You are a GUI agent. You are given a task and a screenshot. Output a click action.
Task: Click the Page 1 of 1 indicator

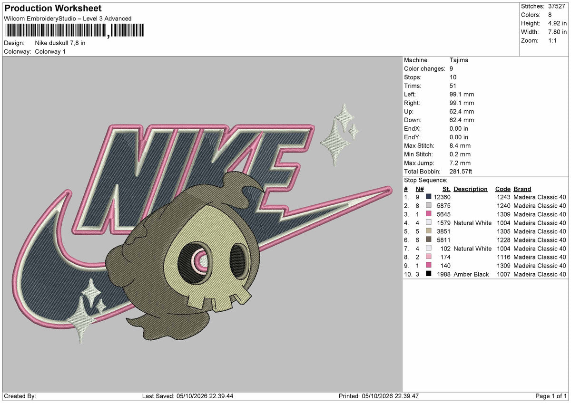pyautogui.click(x=551, y=396)
